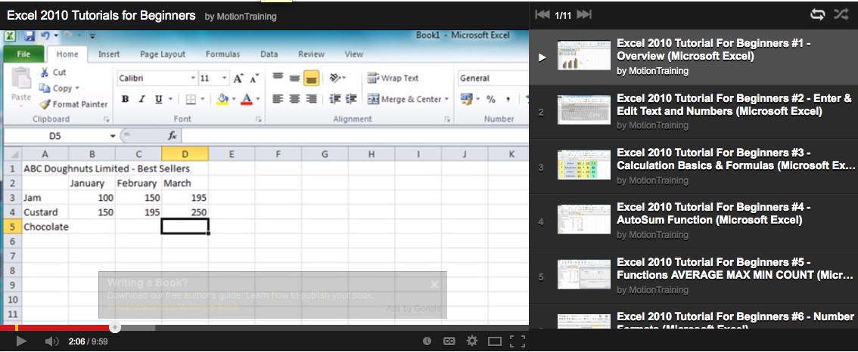Image resolution: width=858 pixels, height=352 pixels.
Task: Toggle playlist repeat loop
Action: (x=817, y=15)
